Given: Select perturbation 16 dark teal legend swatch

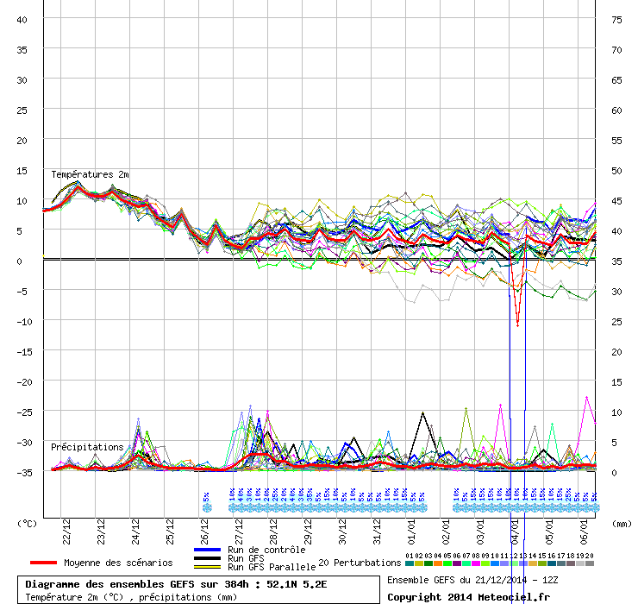Looking at the screenshot, I should (x=552, y=563).
